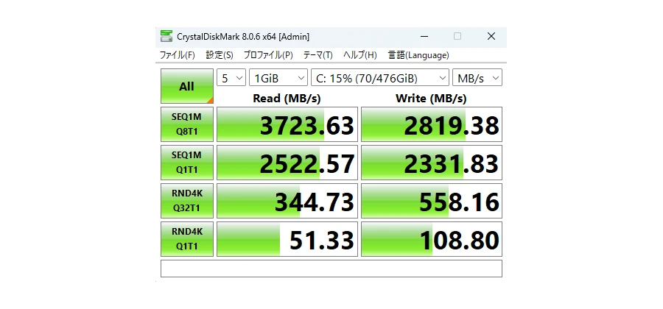Select the 2819.38 write result
Image resolution: width=663 pixels, height=309 pixels.
tap(432, 124)
